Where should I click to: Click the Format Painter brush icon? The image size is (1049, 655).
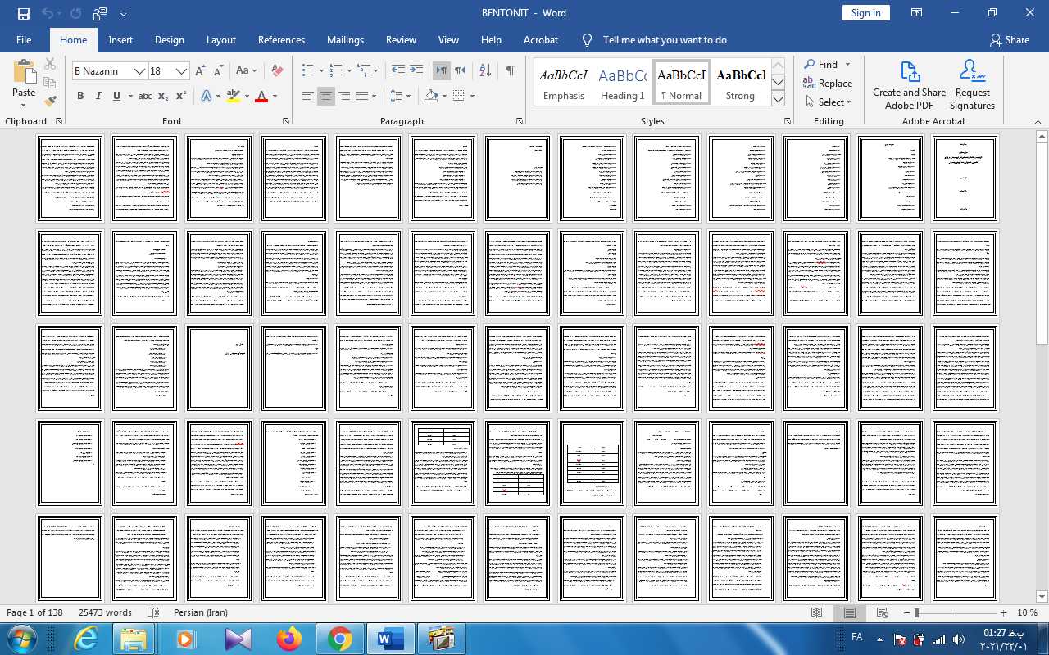click(50, 102)
